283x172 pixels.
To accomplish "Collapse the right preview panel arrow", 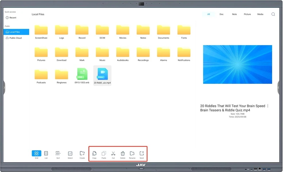I will [x=279, y=88].
